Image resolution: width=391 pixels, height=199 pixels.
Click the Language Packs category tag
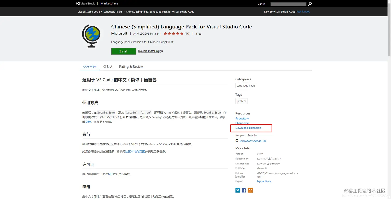point(246,86)
